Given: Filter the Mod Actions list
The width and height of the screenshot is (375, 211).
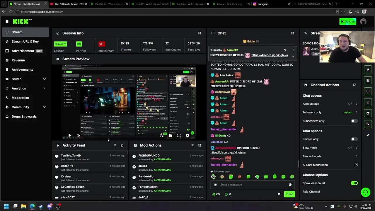Looking at the screenshot, I should pyautogui.click(x=192, y=145).
